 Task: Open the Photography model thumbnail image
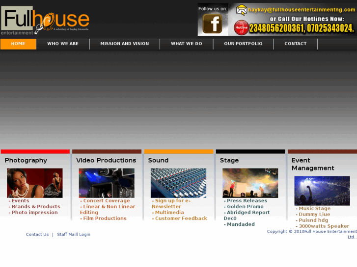click(35, 183)
